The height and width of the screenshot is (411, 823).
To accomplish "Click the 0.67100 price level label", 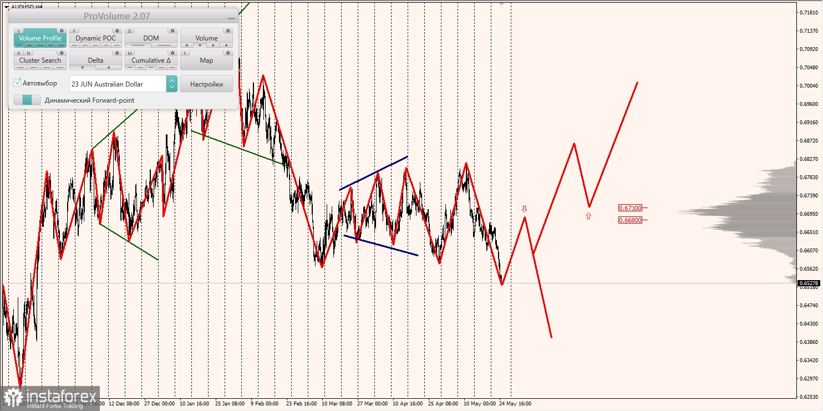I will 630,208.
